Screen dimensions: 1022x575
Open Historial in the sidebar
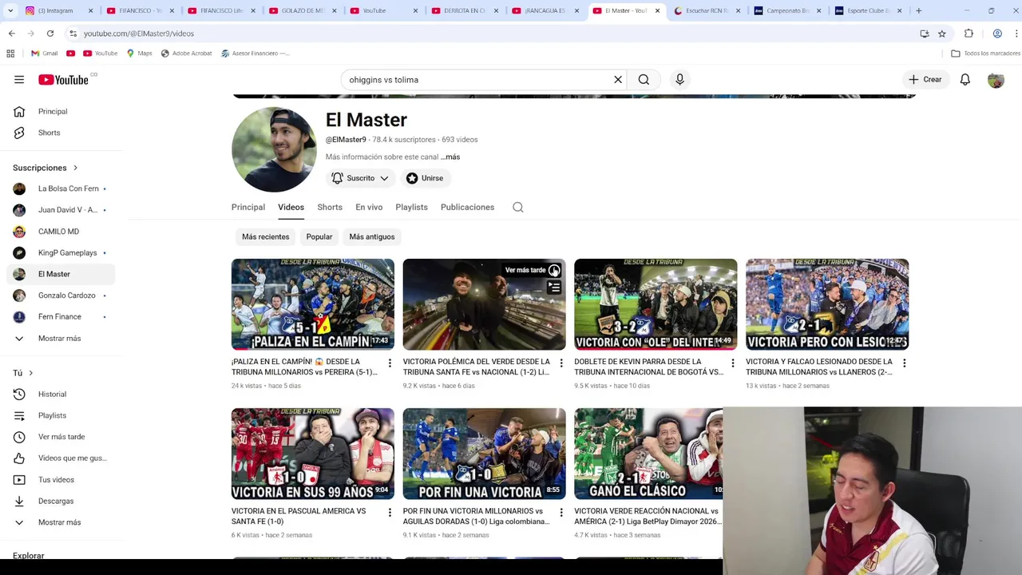pos(61,395)
